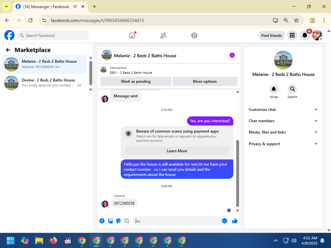The width and height of the screenshot is (331, 248).
Task: Click the listing thumbnail beside $901 listing
Action: click(x=104, y=70)
